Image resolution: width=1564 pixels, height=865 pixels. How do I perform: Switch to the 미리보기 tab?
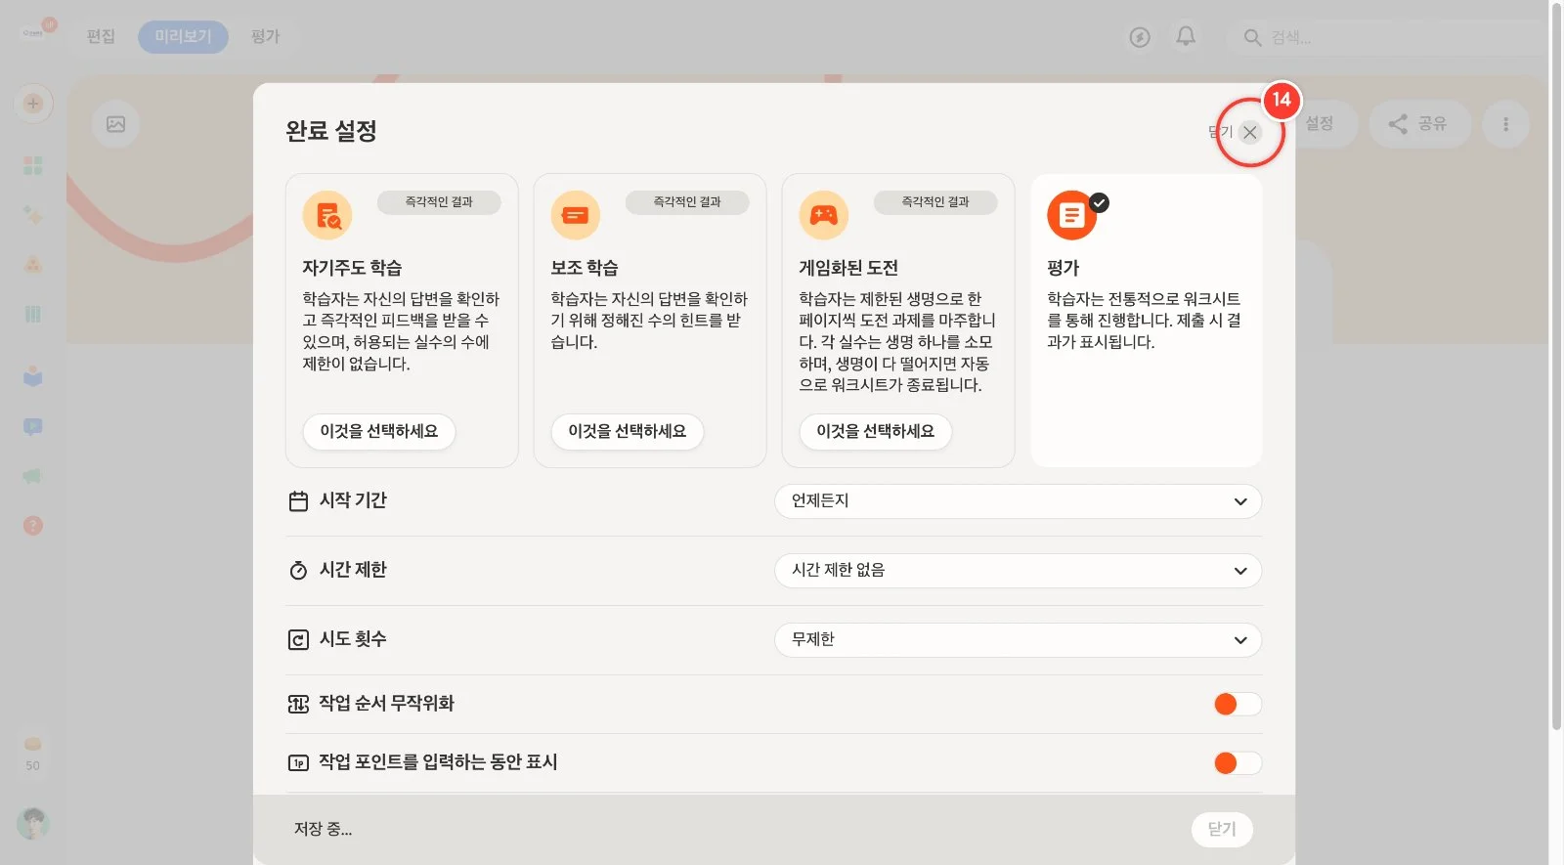tap(183, 37)
